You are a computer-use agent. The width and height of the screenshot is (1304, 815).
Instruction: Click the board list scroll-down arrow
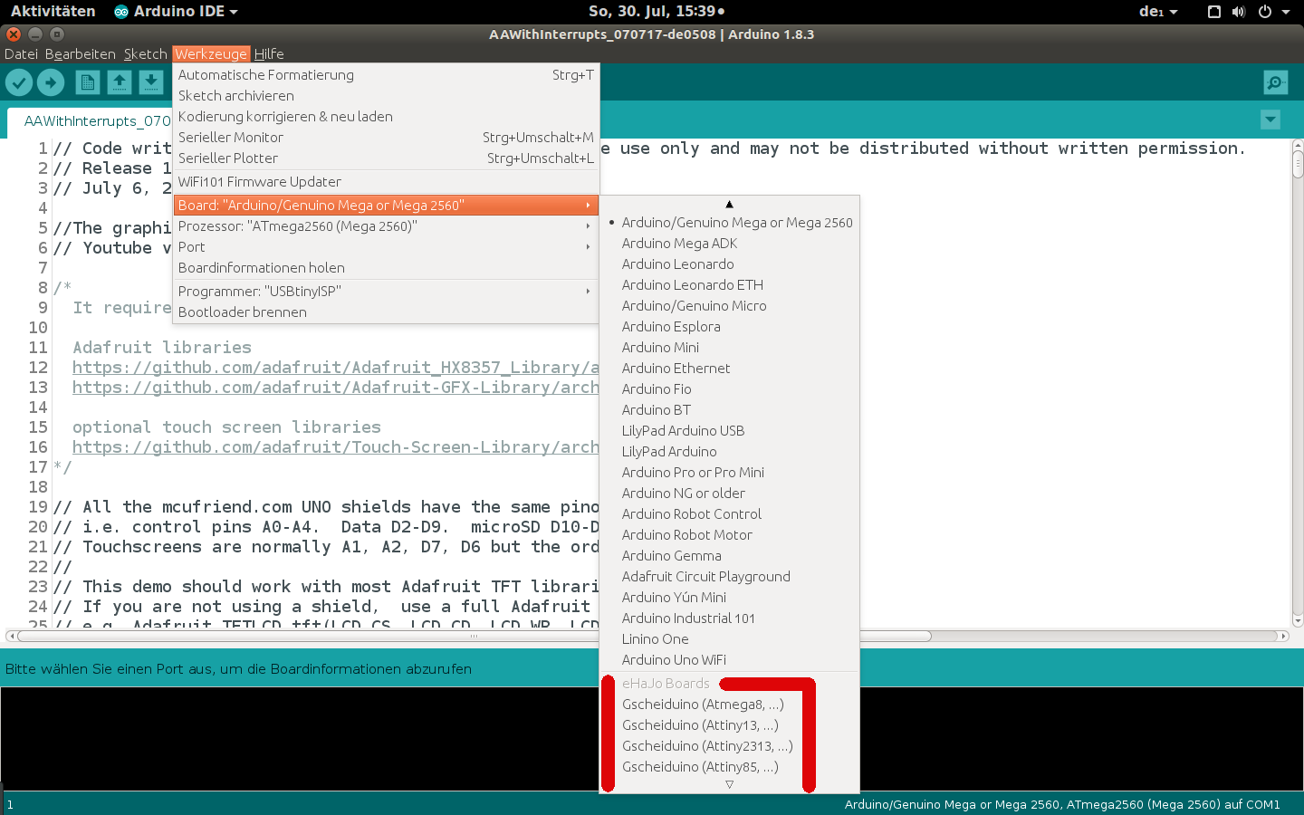(x=730, y=785)
